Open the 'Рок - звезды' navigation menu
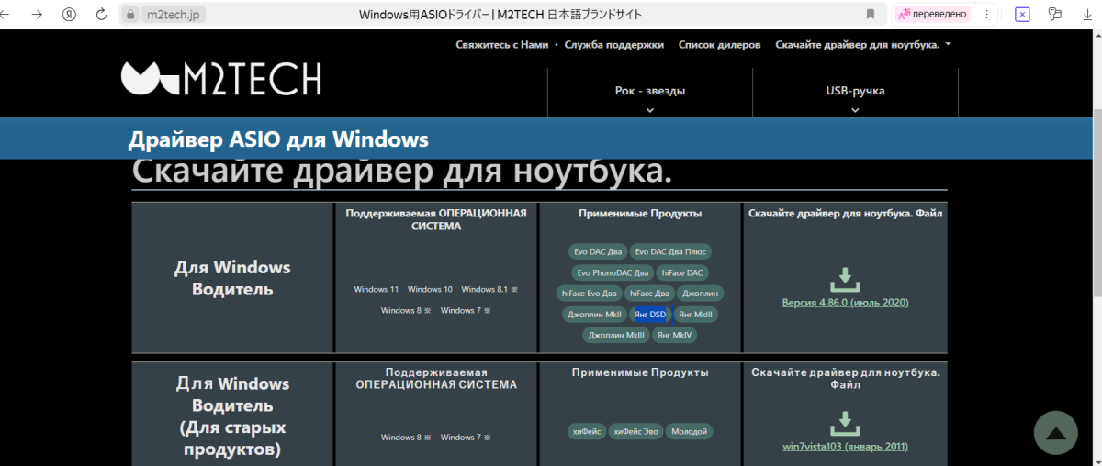Image resolution: width=1102 pixels, height=466 pixels. (650, 91)
